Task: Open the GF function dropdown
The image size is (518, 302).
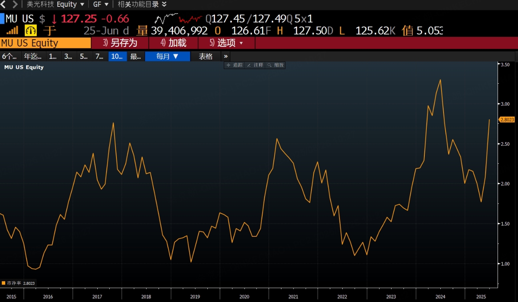Action: point(101,4)
